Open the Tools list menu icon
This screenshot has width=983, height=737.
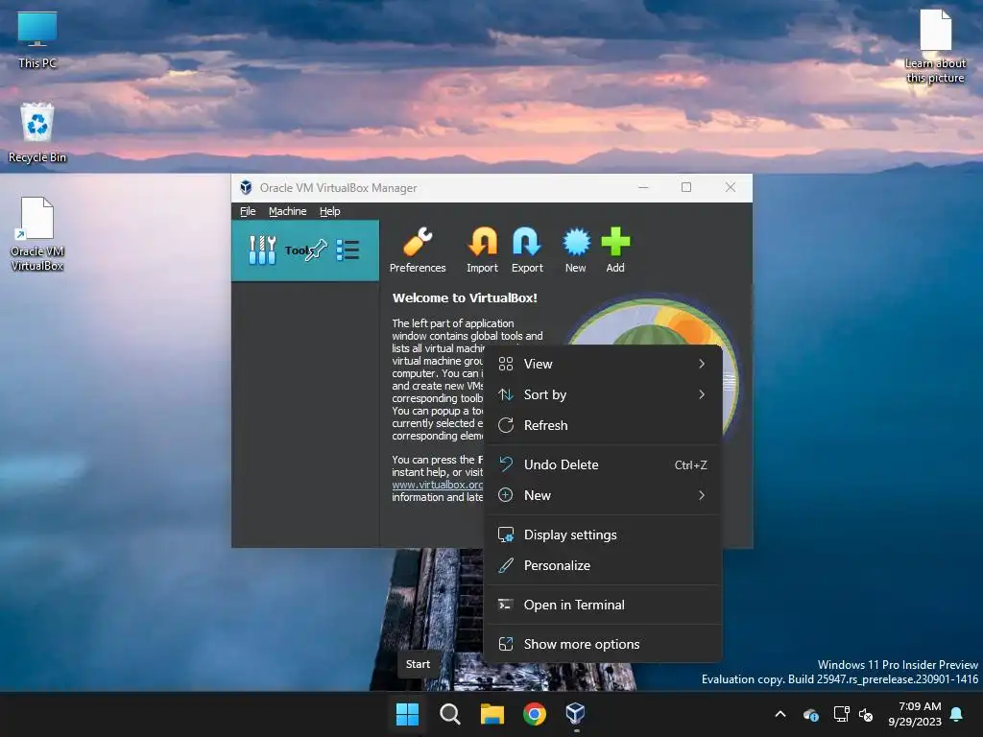point(348,250)
